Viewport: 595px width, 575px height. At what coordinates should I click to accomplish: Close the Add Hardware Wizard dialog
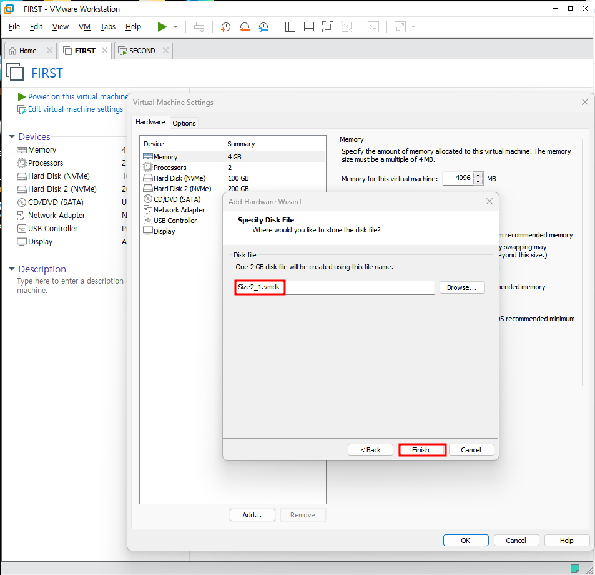(489, 202)
